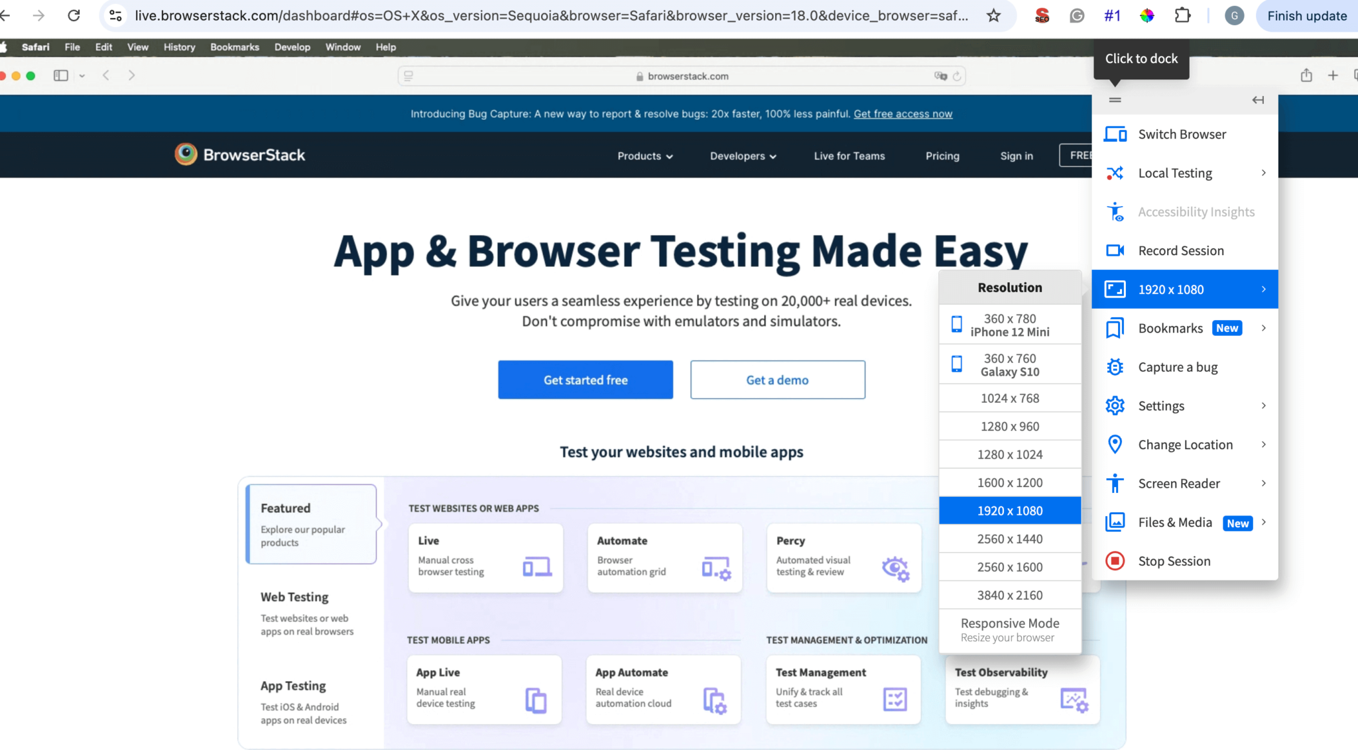The height and width of the screenshot is (750, 1358).
Task: Click the Safari back arrow
Action: [106, 76]
